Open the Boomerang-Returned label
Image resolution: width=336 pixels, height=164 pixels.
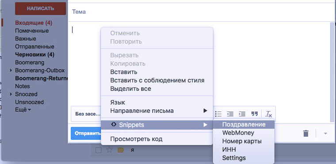click(42, 78)
